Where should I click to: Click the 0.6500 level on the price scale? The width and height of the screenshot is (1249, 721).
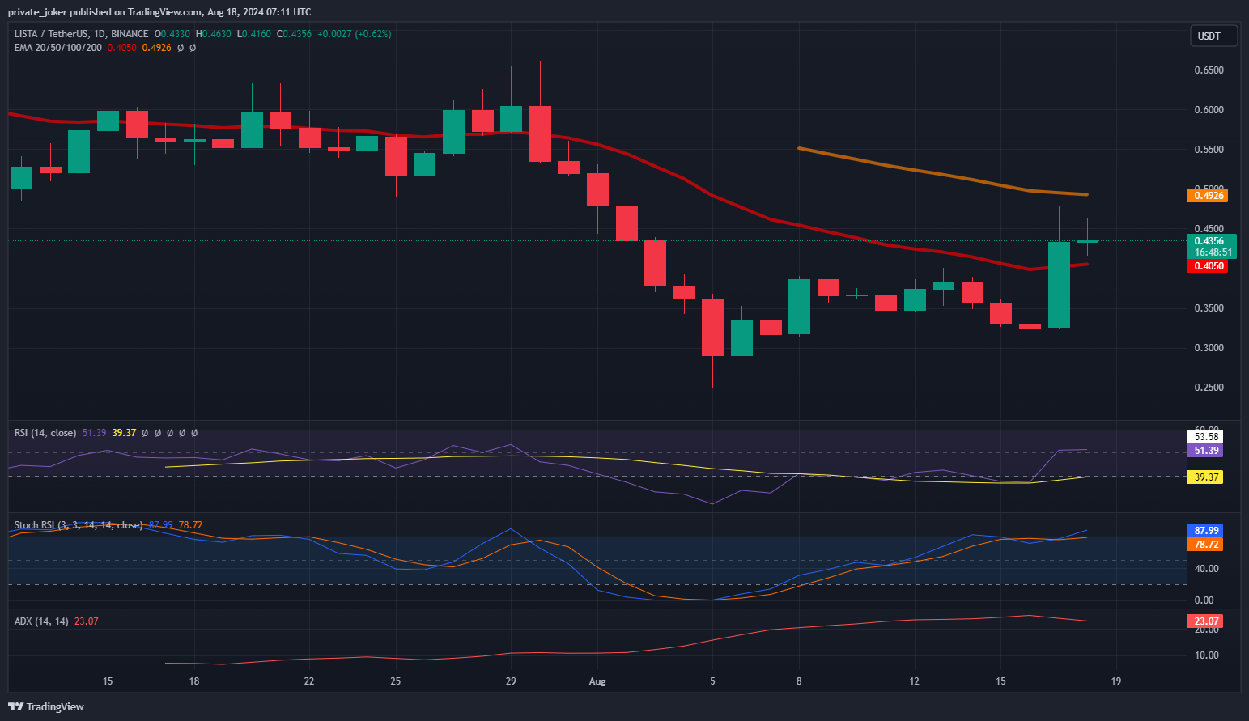(x=1209, y=70)
